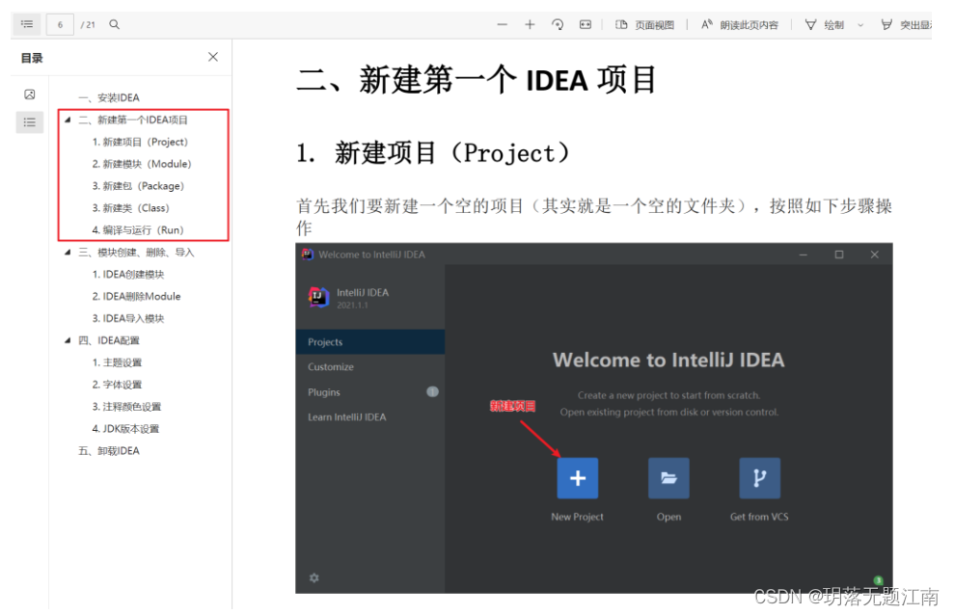Open 一、安装IDEA in the outline

[x=109, y=98]
